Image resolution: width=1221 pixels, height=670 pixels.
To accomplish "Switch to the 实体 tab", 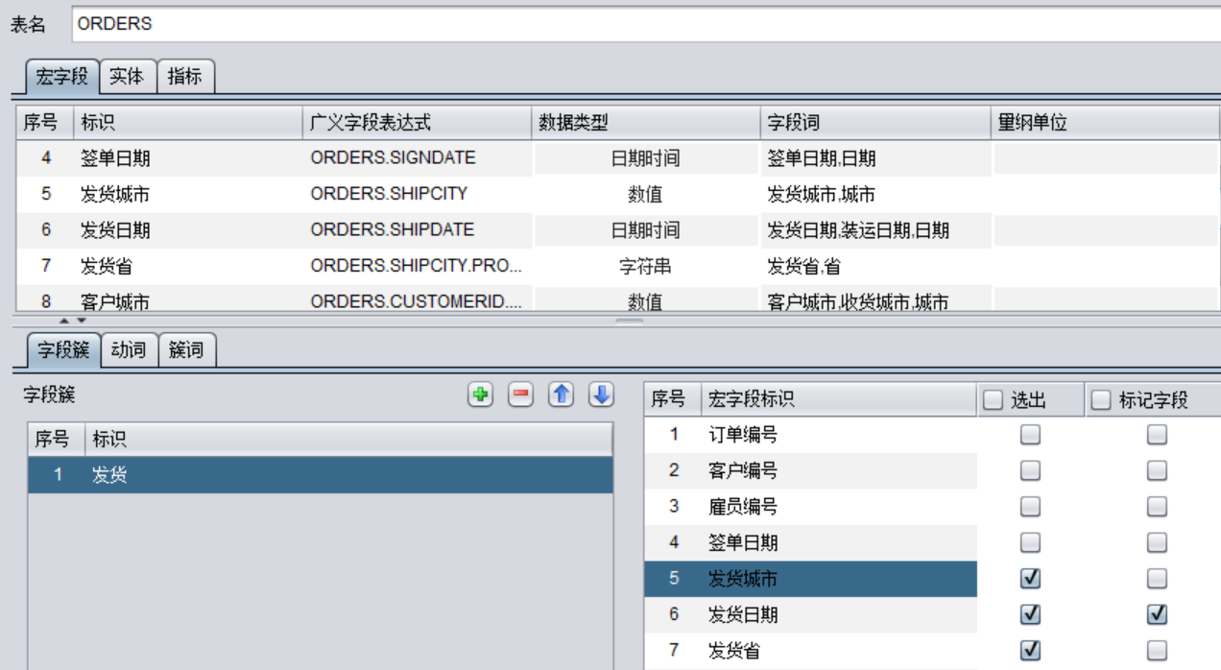I will (x=127, y=76).
